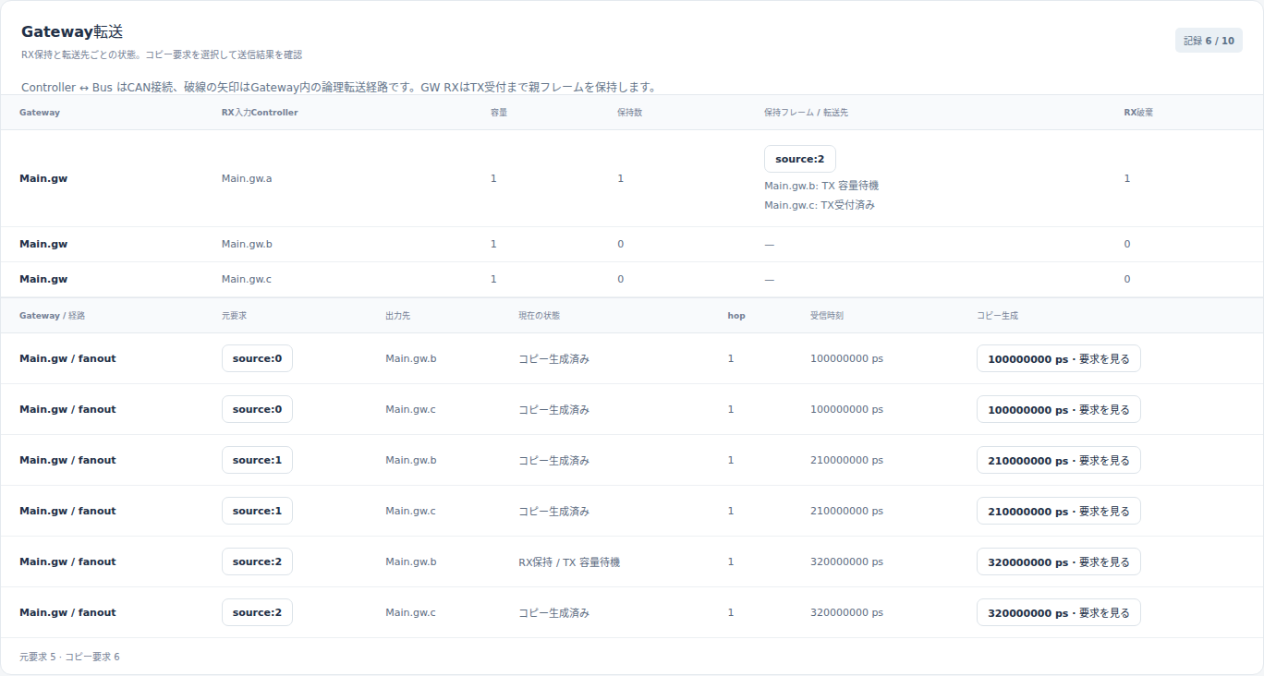Click the Gateway転送 heading
Image resolution: width=1264 pixels, height=676 pixels.
[72, 31]
